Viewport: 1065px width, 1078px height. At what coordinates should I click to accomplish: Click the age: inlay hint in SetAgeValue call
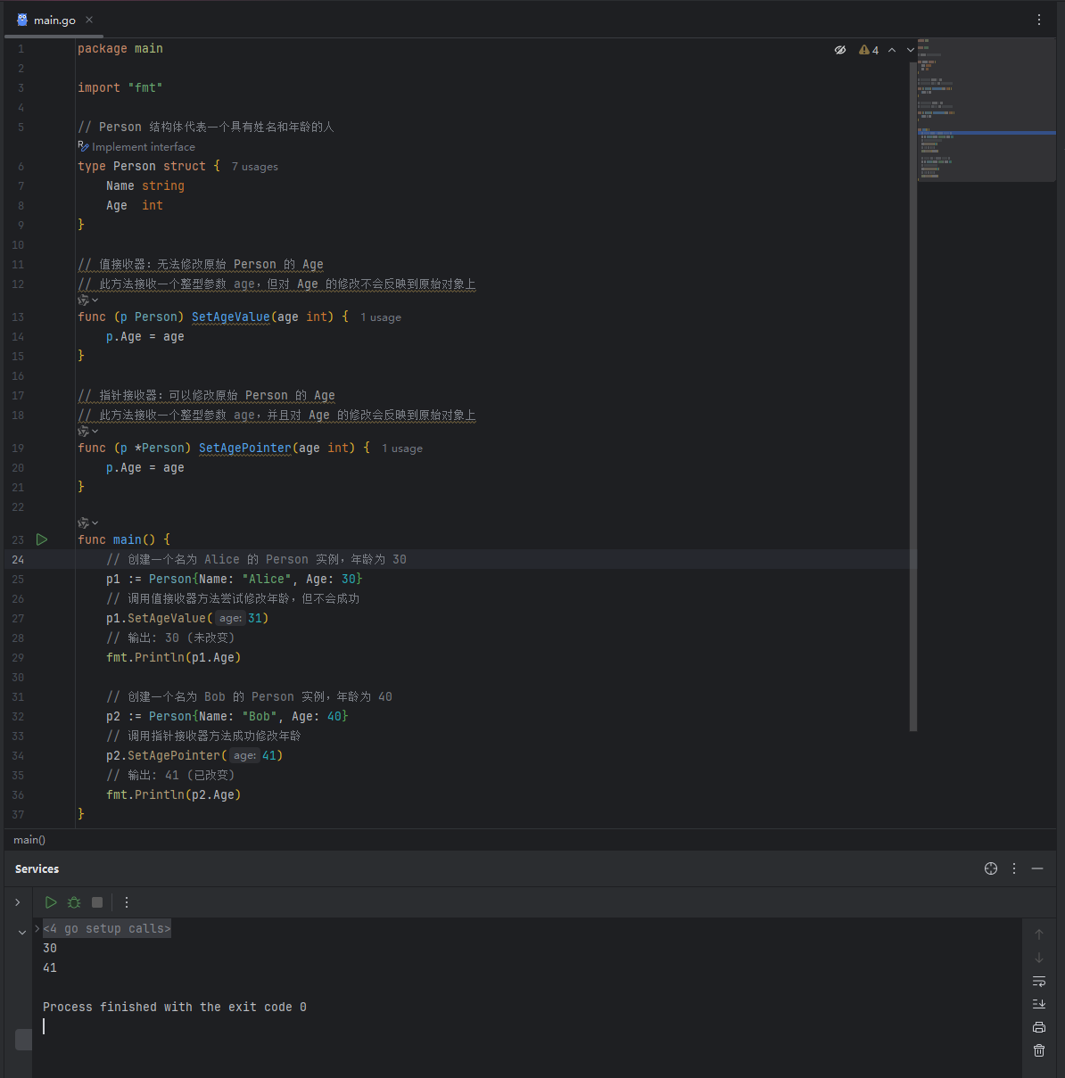click(x=231, y=619)
